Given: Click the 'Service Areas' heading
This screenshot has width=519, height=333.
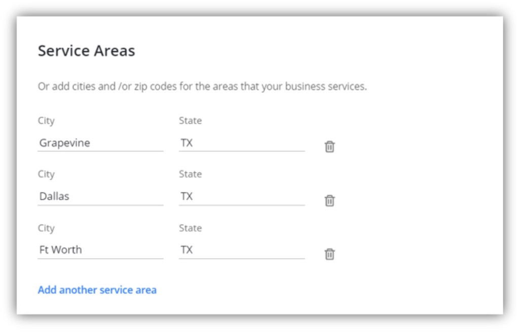Looking at the screenshot, I should pyautogui.click(x=86, y=51).
